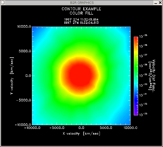Screen dimensions: 163x147
Task: Click colorbar label 10^-26
Action: (x=143, y=46)
